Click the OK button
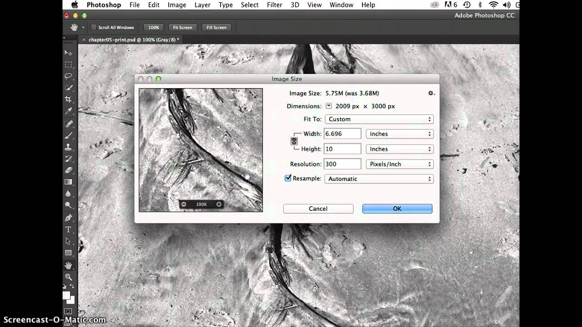Viewport: 582px width, 327px height. tap(397, 208)
